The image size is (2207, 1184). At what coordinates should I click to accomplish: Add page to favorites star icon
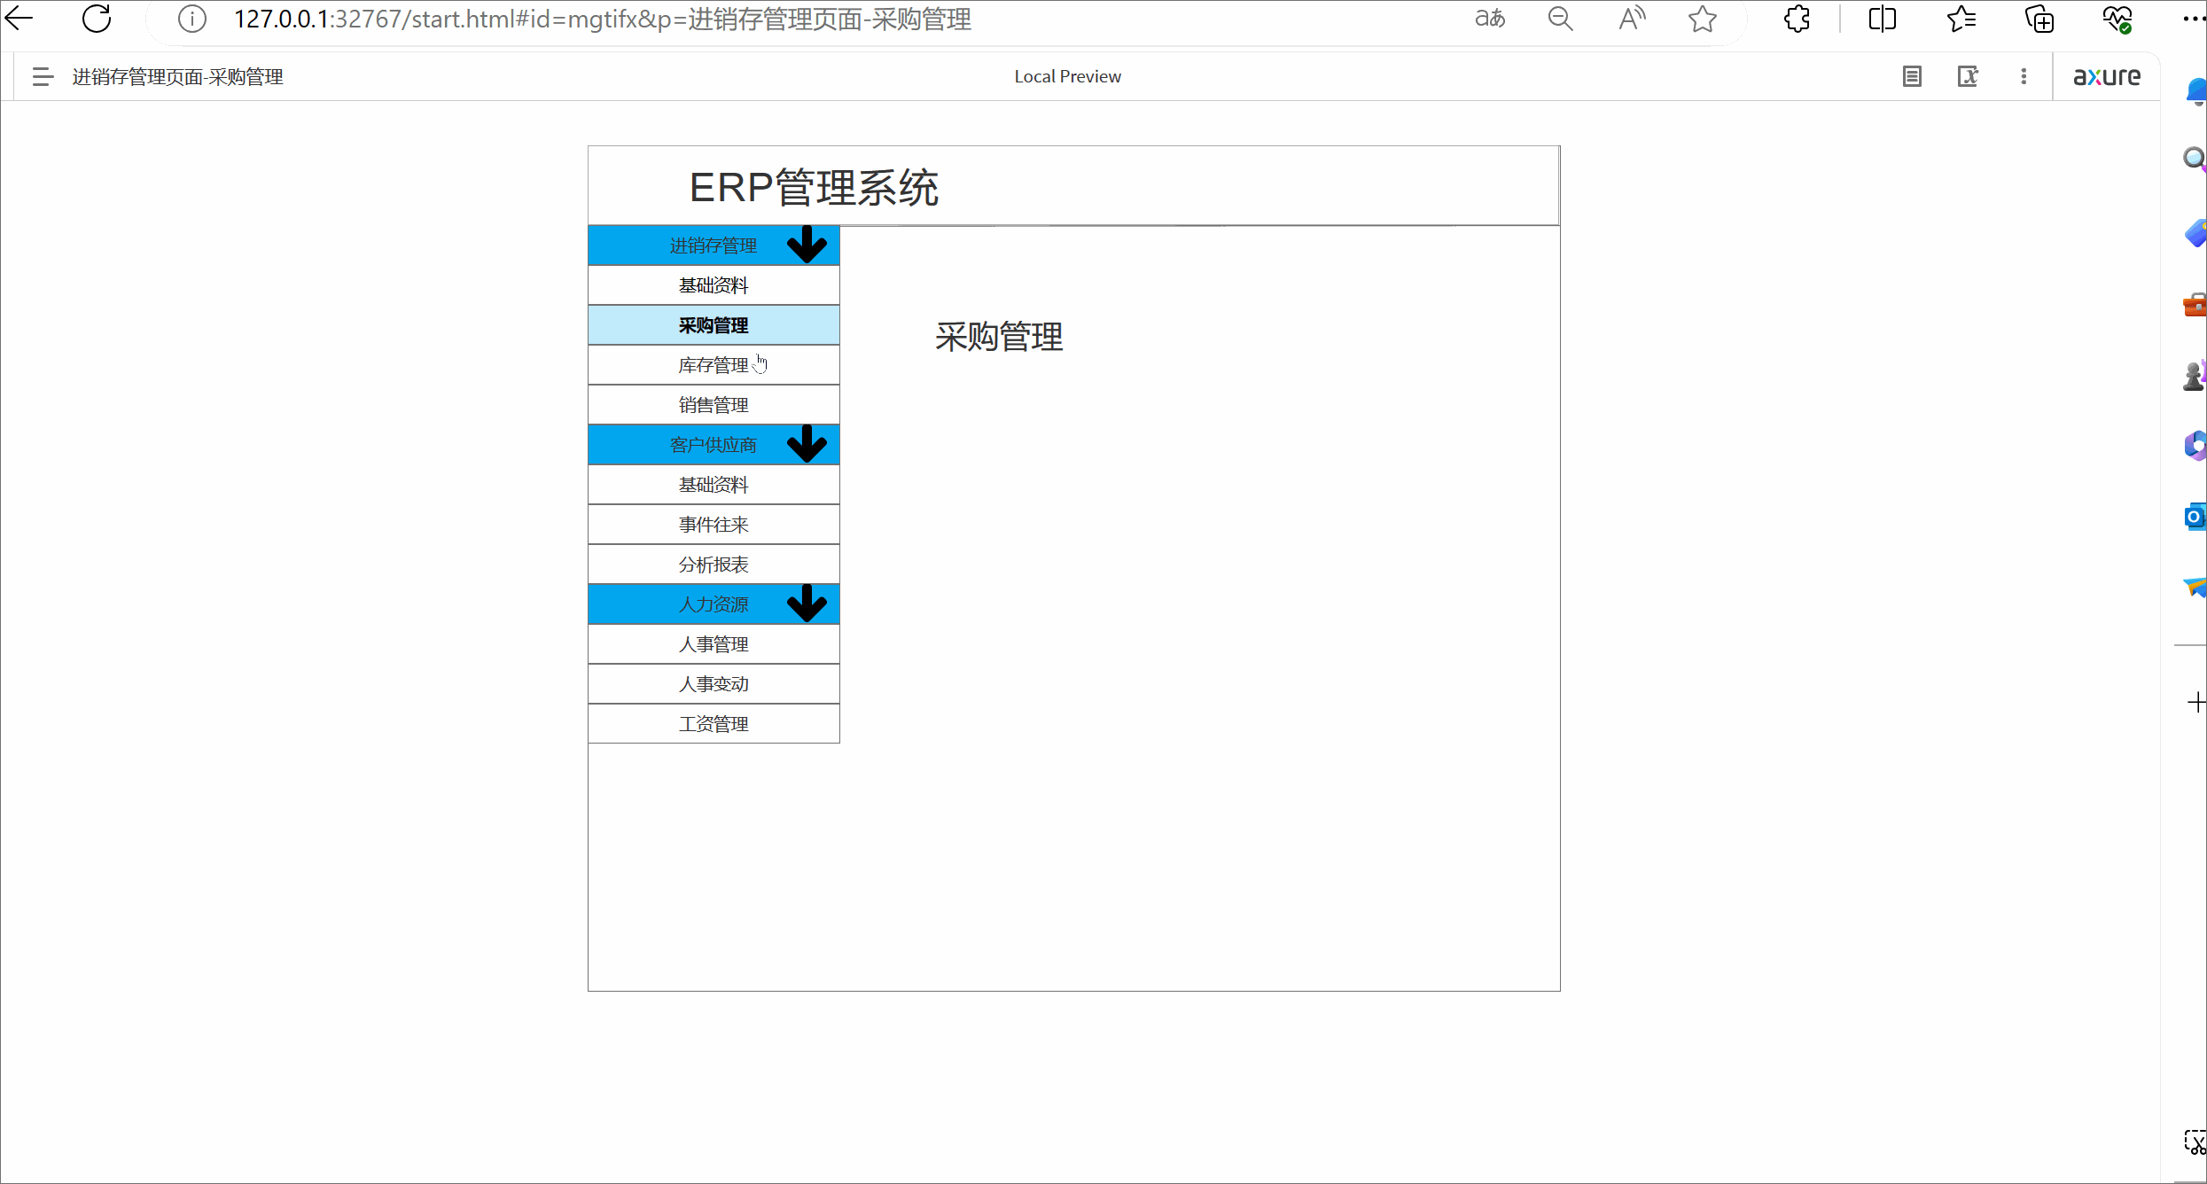[x=1702, y=19]
